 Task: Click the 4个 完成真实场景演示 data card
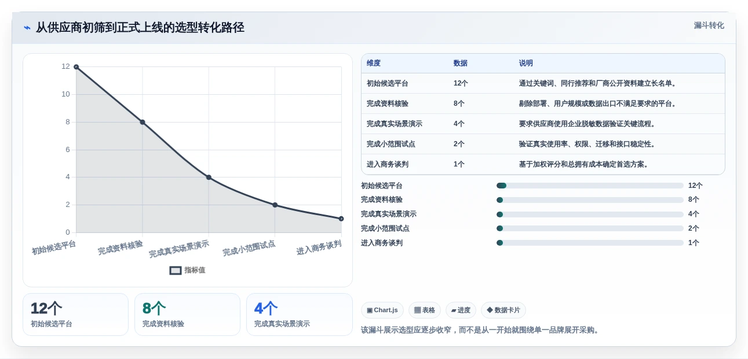(299, 314)
